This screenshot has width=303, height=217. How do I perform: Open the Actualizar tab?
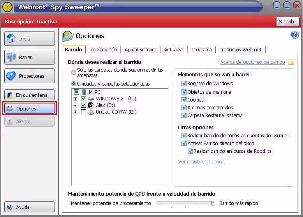pos(174,50)
